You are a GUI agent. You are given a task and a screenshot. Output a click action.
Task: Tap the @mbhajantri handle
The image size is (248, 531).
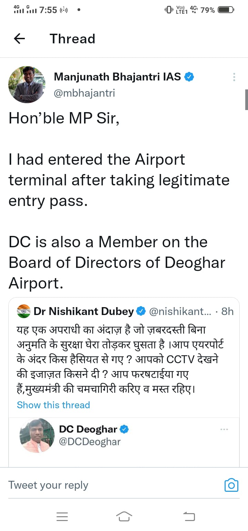click(x=84, y=93)
